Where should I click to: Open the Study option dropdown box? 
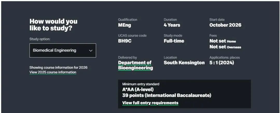click(63, 50)
